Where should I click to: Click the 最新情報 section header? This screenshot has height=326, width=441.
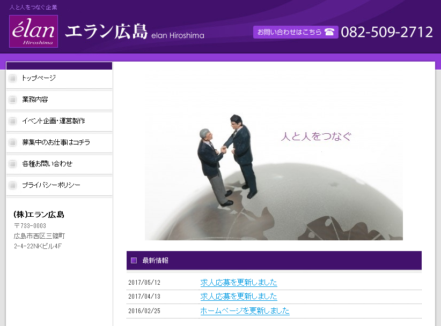point(274,260)
